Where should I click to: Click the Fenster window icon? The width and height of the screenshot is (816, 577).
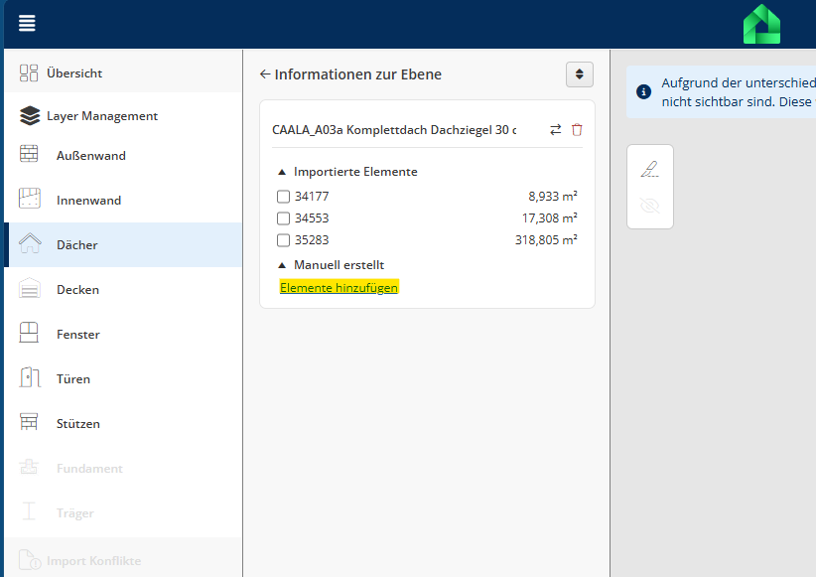coord(29,333)
